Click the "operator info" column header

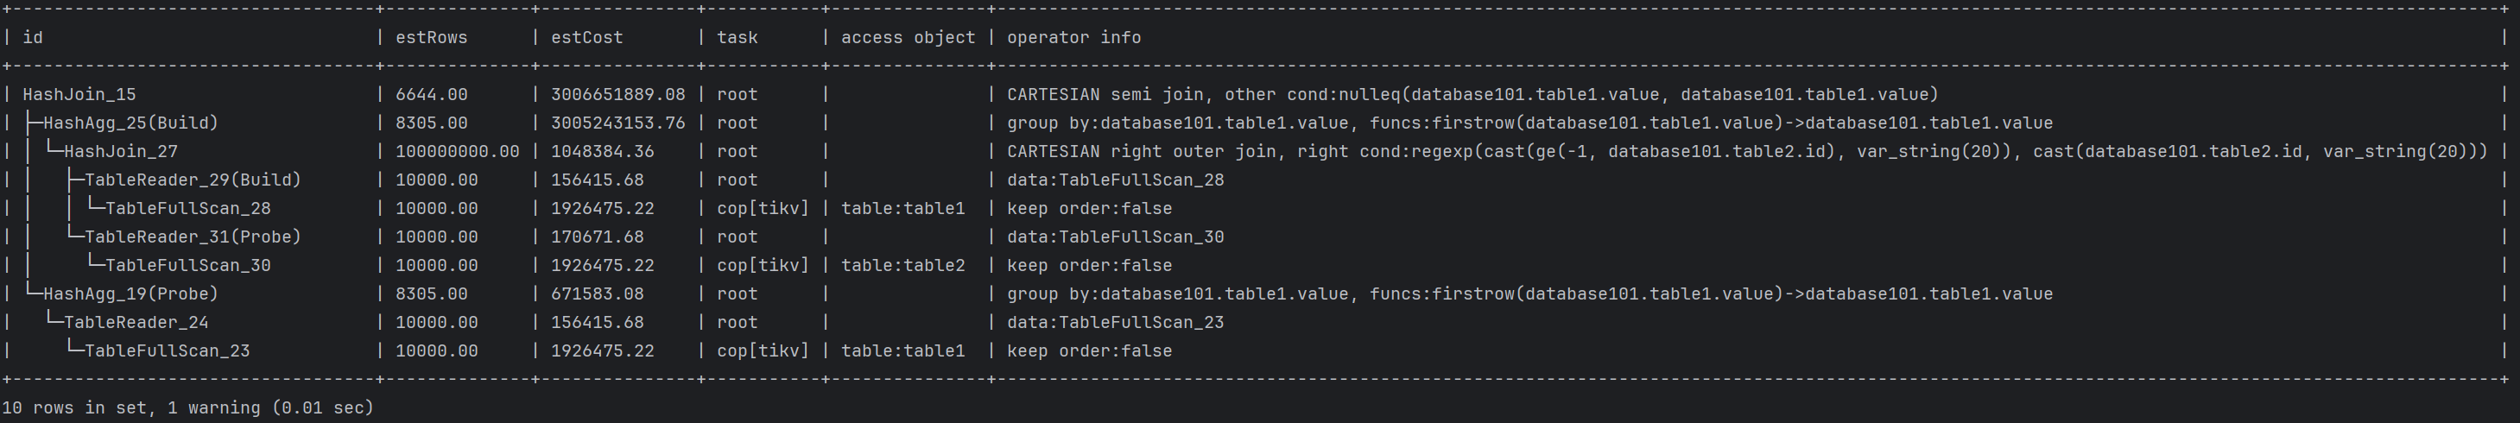click(x=1074, y=37)
